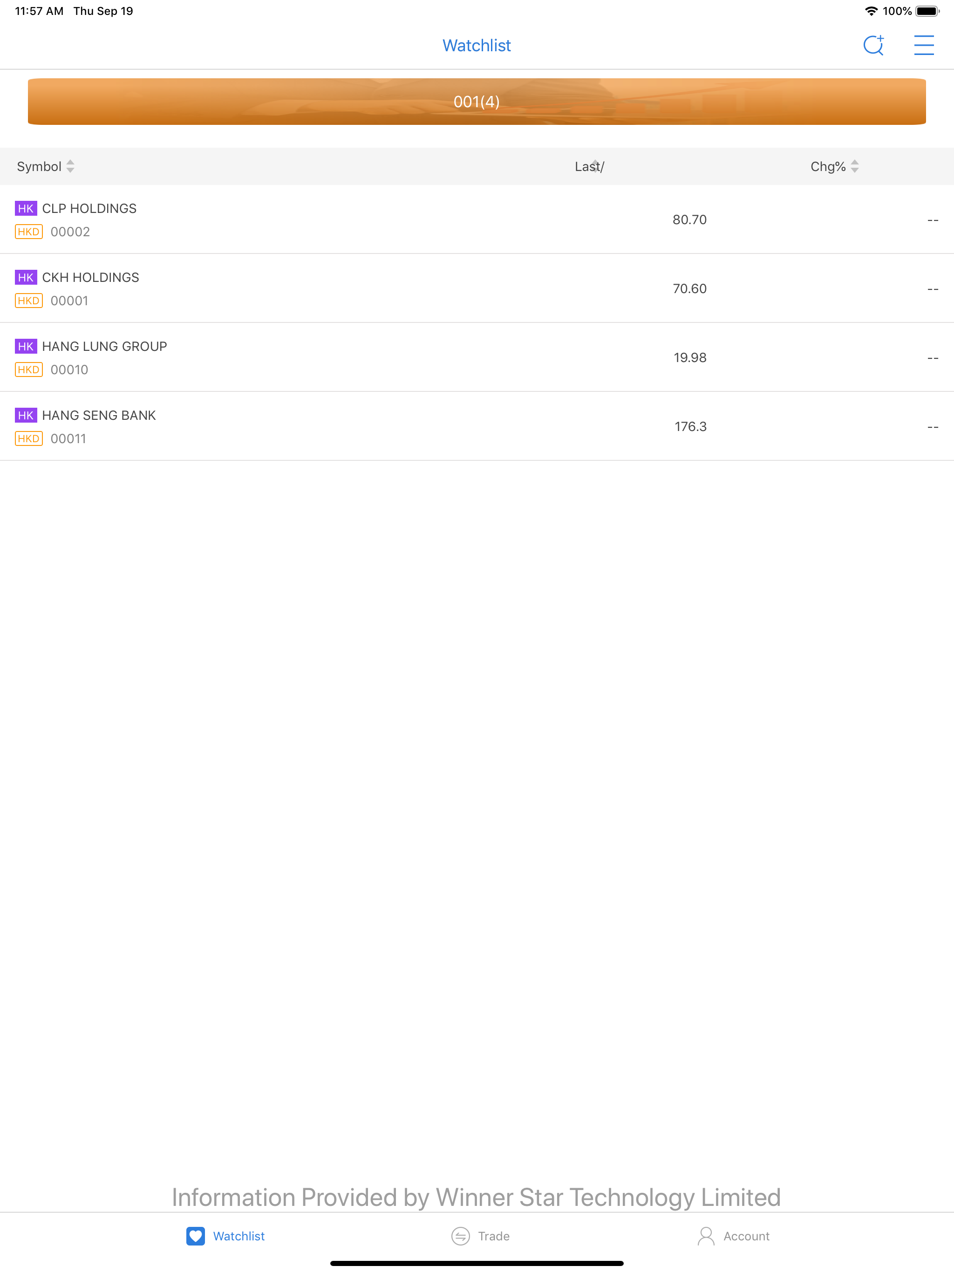
Task: Select stock code 00001
Action: [69, 301]
